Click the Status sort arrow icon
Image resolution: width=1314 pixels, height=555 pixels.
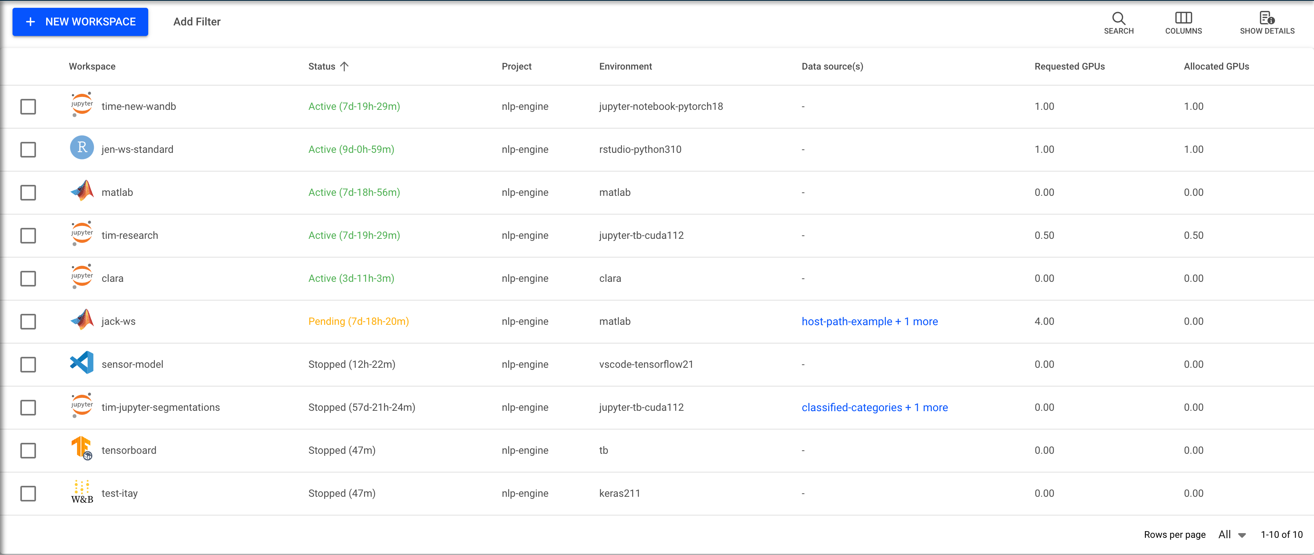click(x=344, y=66)
